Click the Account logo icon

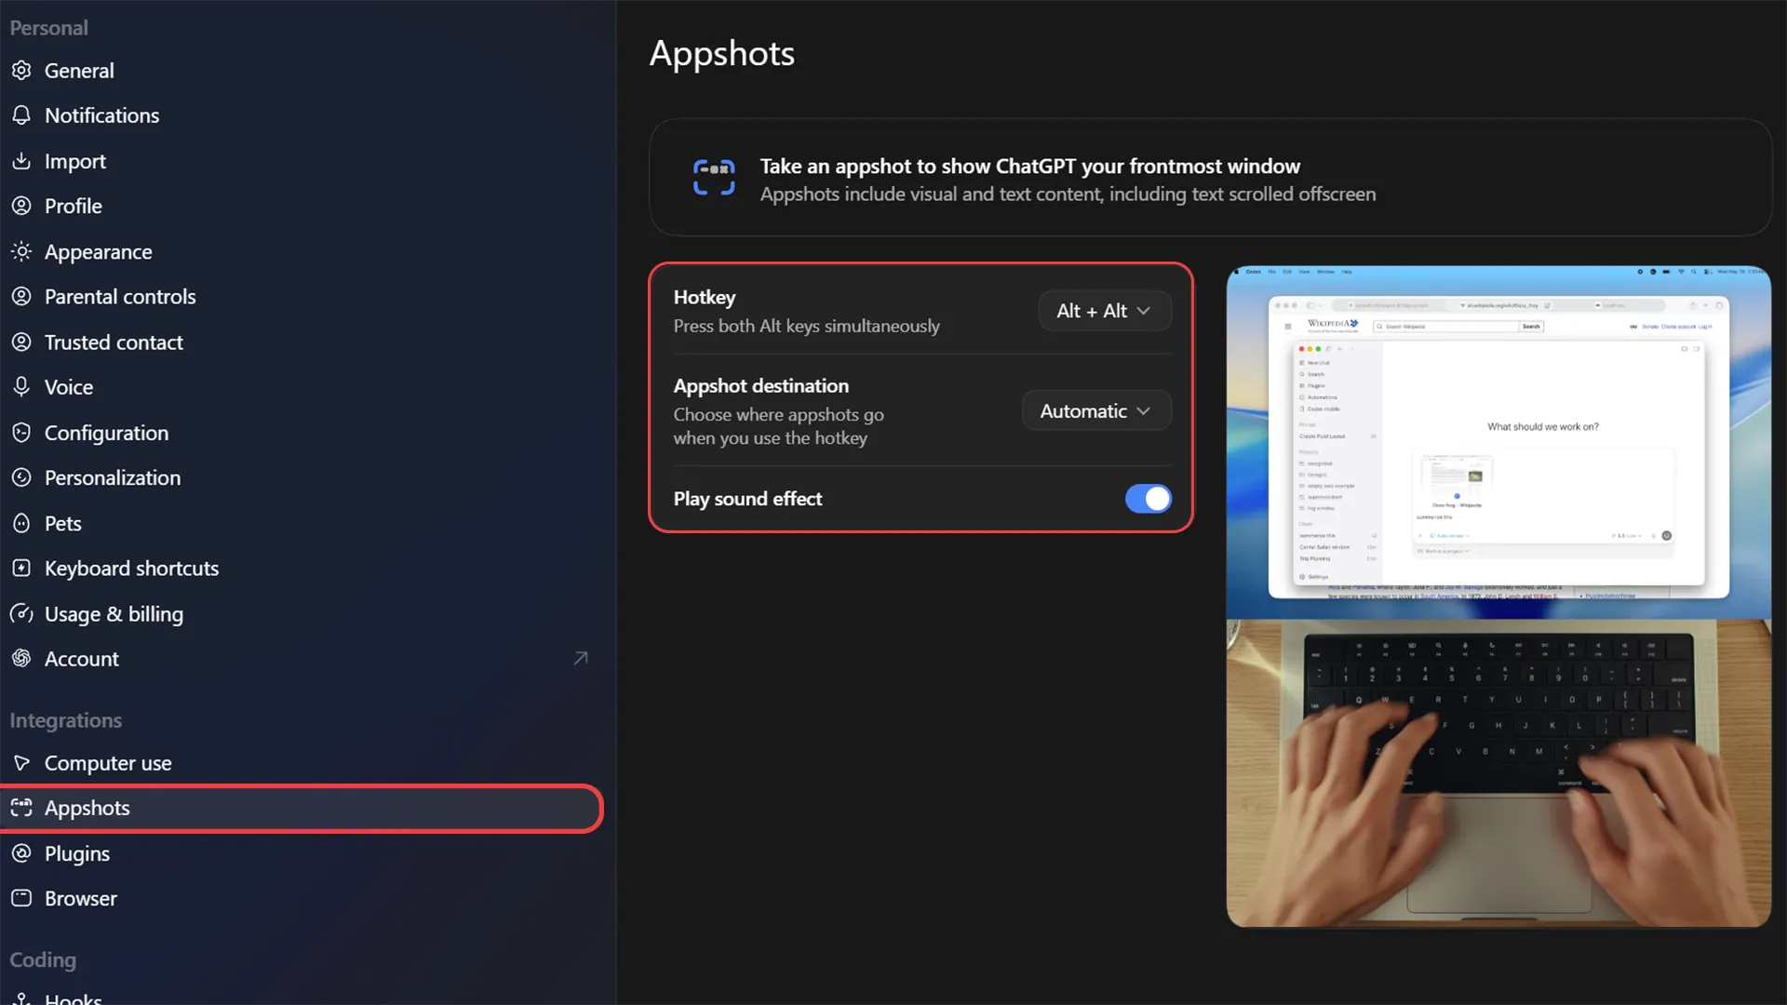pos(21,659)
